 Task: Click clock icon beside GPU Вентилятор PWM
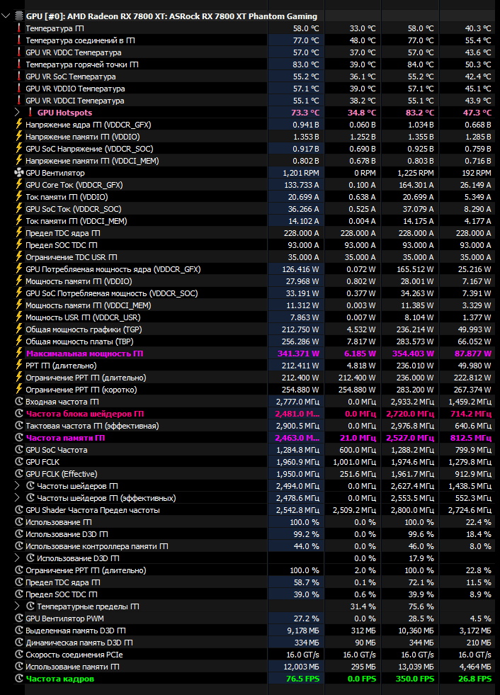(19, 618)
